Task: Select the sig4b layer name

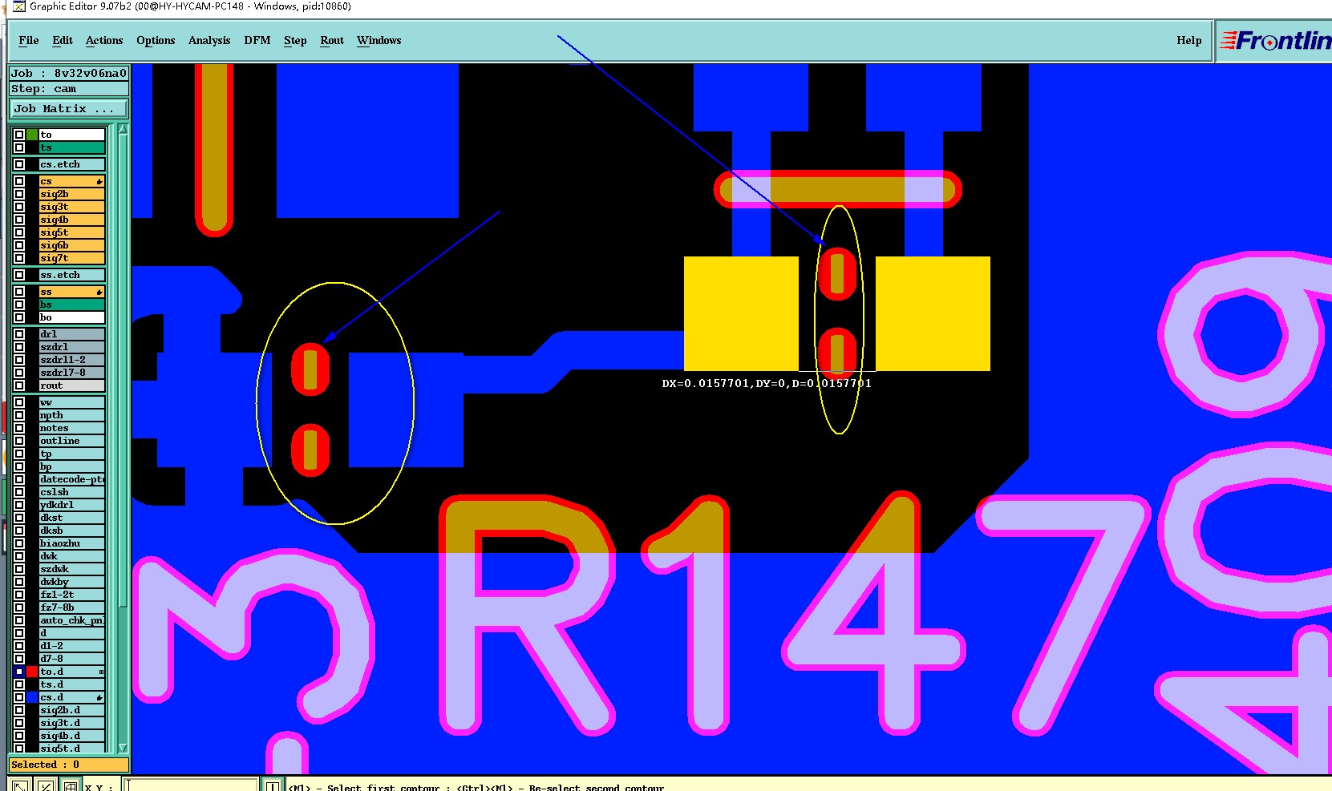Action: point(72,220)
